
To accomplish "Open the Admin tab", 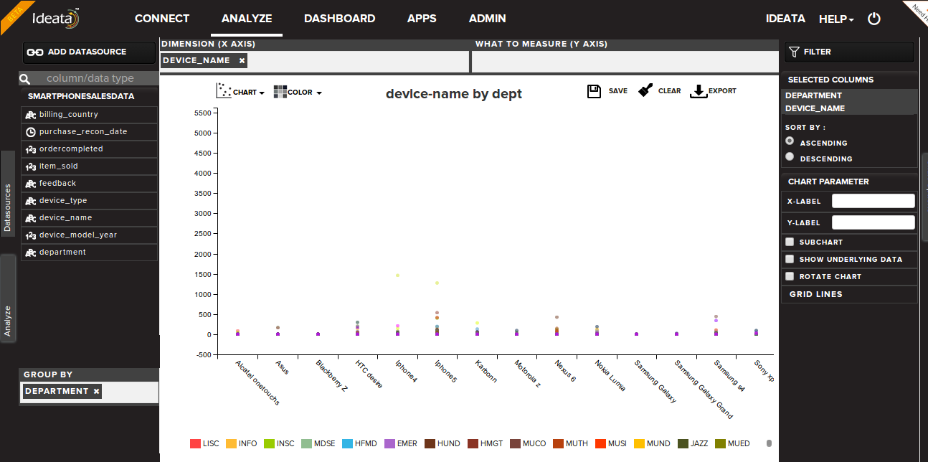I will [488, 19].
